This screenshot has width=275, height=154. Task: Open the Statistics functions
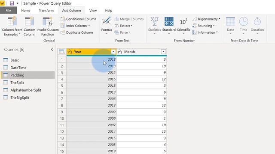(154, 26)
